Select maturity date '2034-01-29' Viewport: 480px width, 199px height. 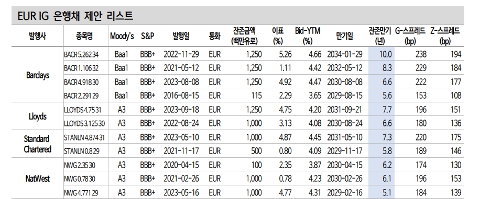pyautogui.click(x=345, y=55)
